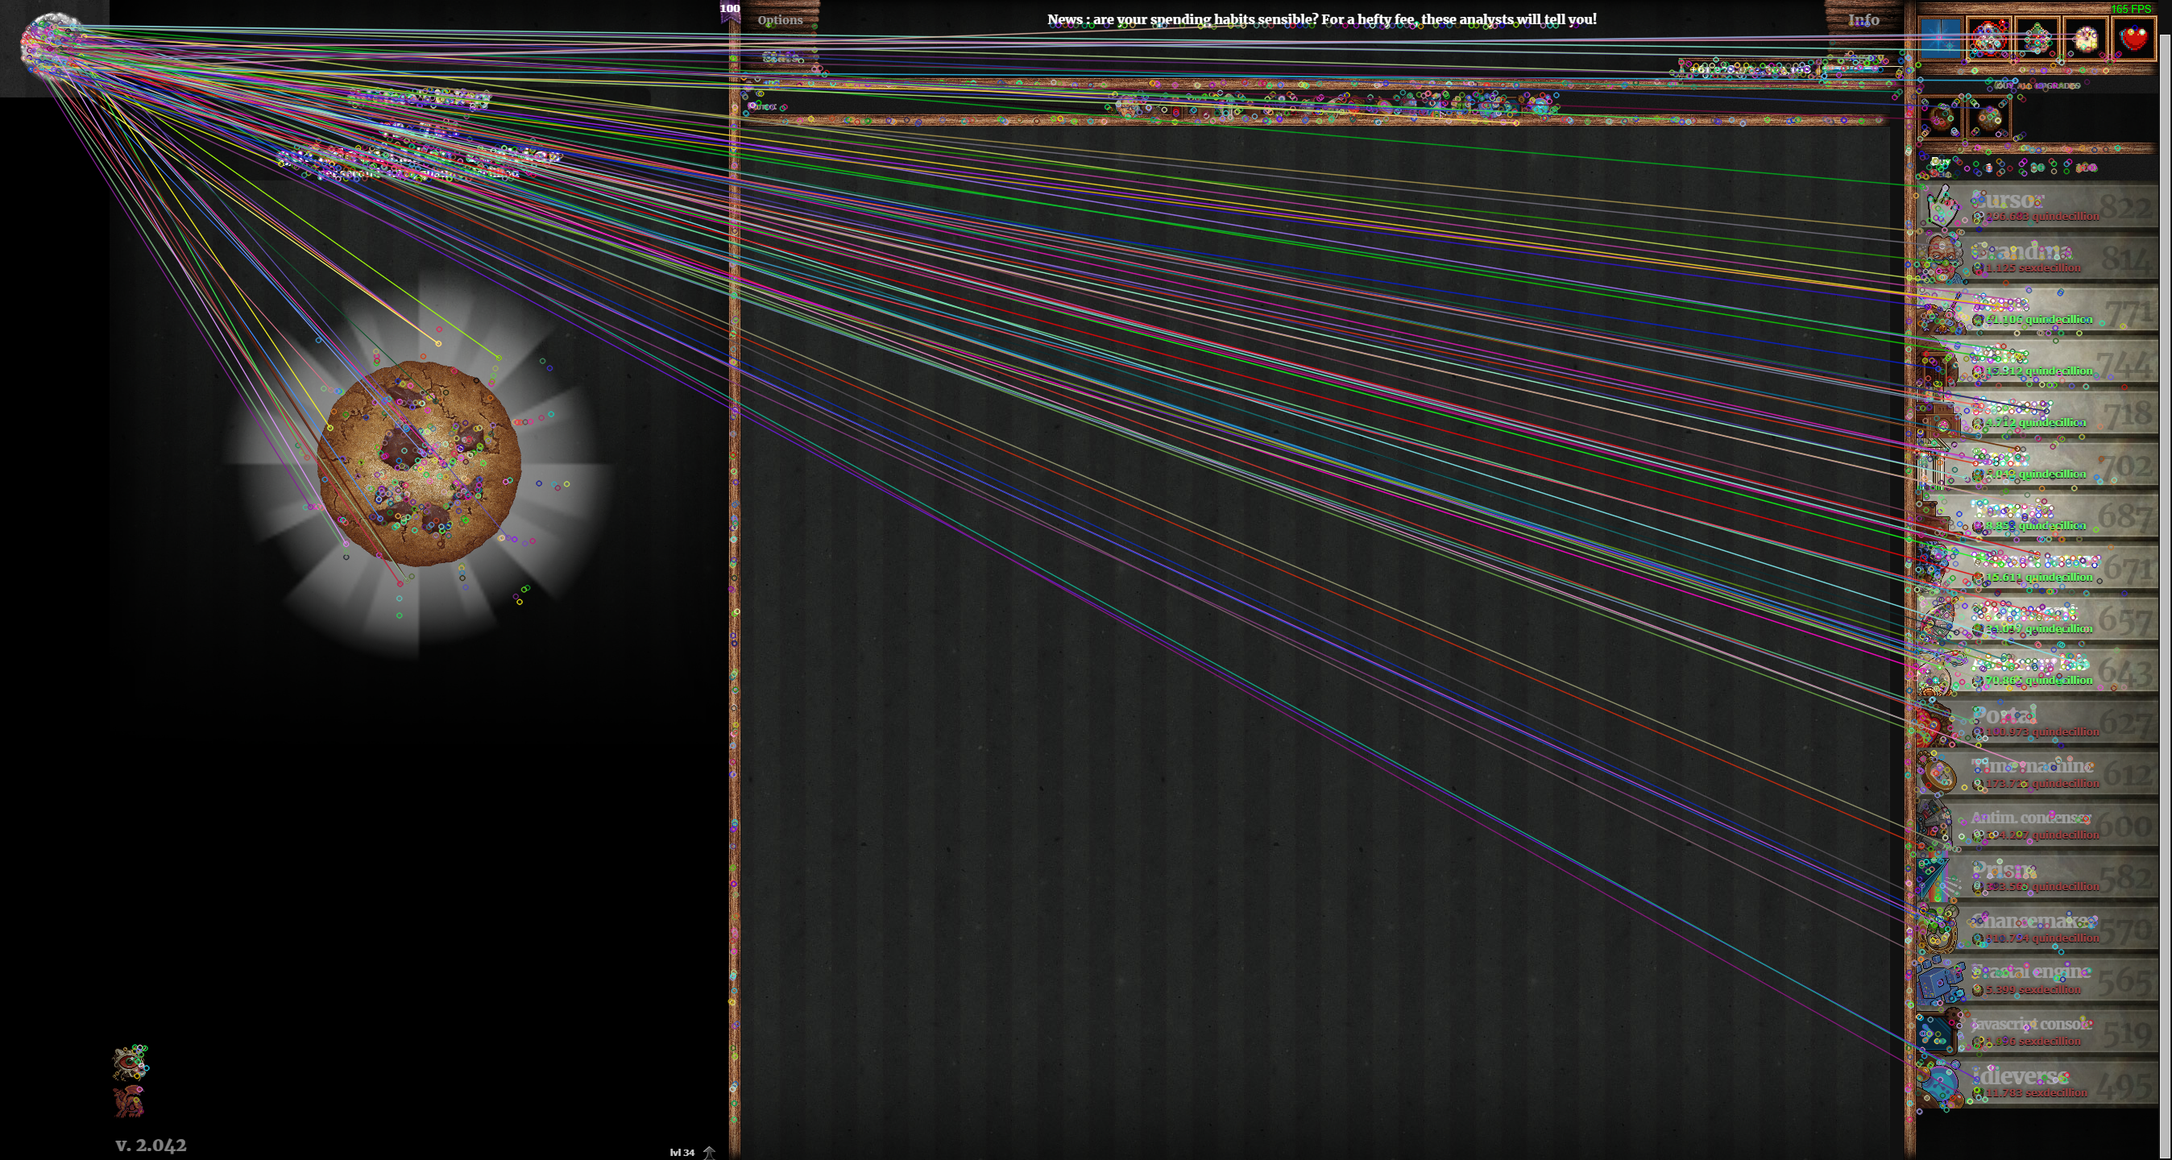
Task: Click the big chocolate chip cookie
Action: click(x=419, y=464)
